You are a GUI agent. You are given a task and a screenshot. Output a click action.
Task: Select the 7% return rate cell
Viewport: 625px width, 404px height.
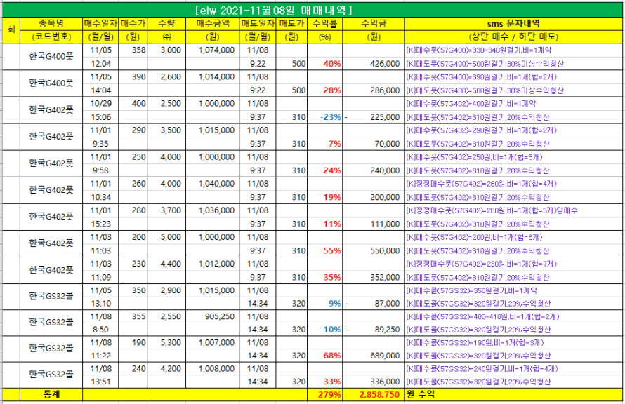(x=325, y=144)
